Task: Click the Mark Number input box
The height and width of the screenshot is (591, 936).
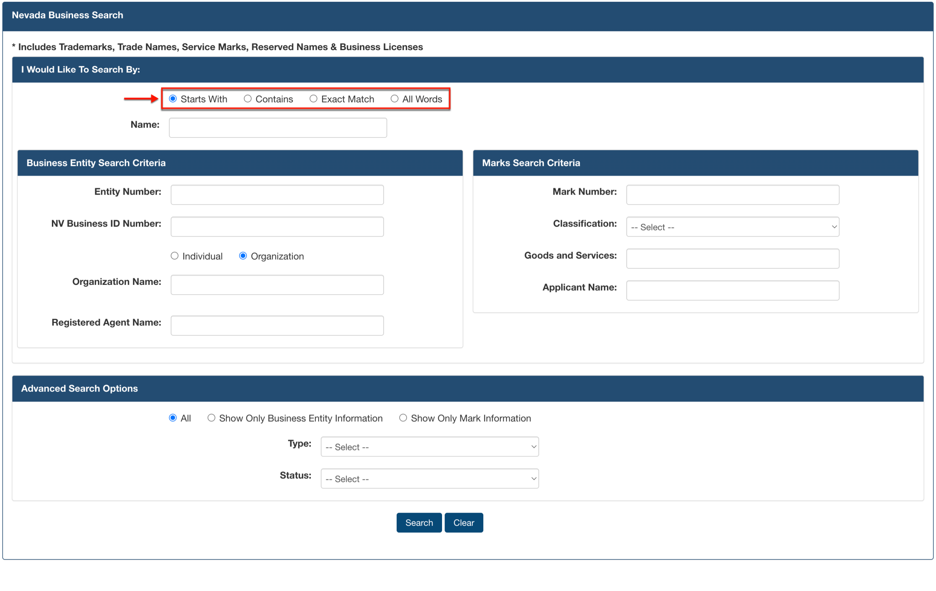Action: pyautogui.click(x=733, y=195)
